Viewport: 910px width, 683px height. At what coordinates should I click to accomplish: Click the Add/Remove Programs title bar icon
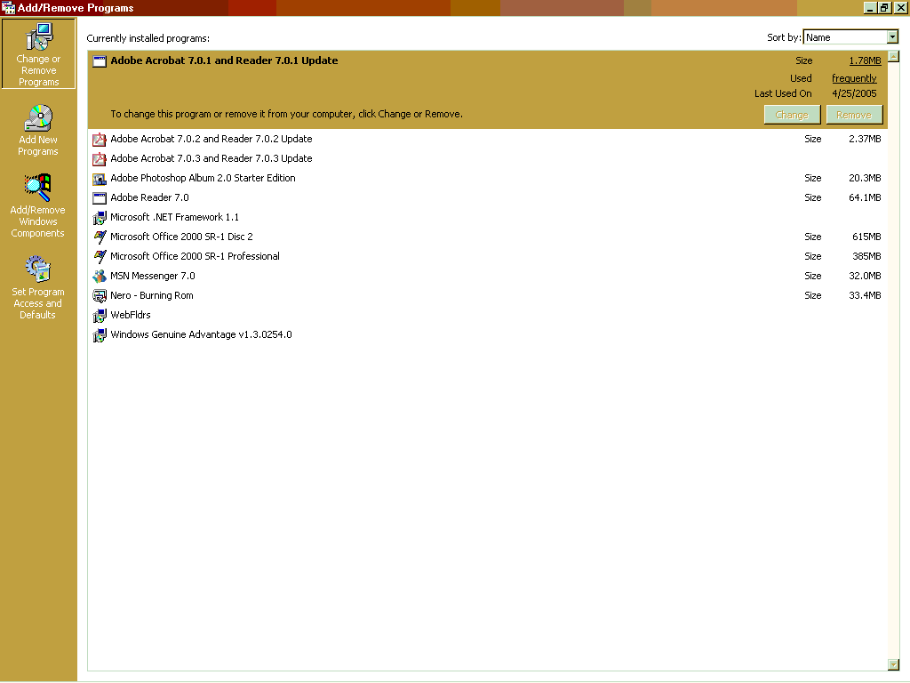(x=8, y=7)
